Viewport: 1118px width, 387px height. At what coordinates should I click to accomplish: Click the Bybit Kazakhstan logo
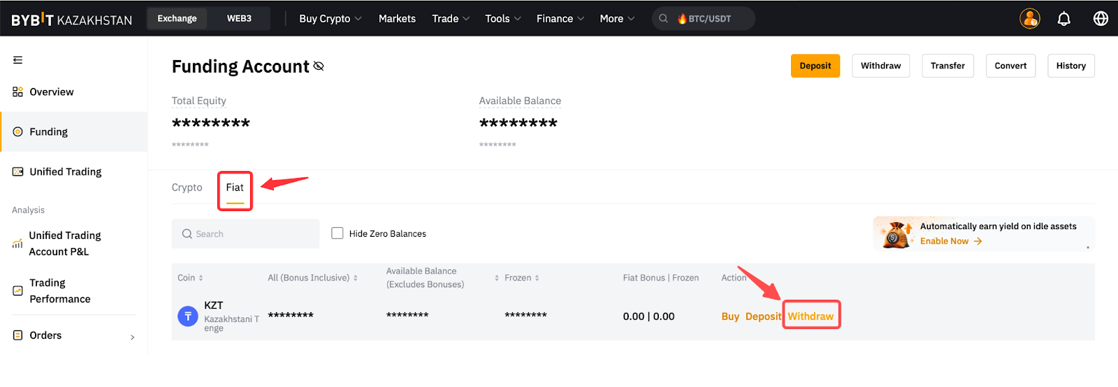(x=71, y=20)
